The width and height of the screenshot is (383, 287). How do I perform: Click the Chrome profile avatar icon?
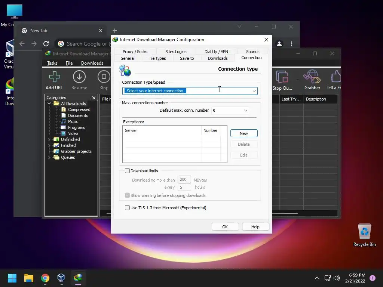[x=279, y=44]
